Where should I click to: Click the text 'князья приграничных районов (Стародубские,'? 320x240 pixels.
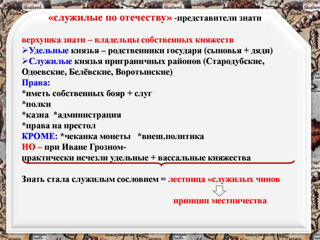[x=169, y=61]
